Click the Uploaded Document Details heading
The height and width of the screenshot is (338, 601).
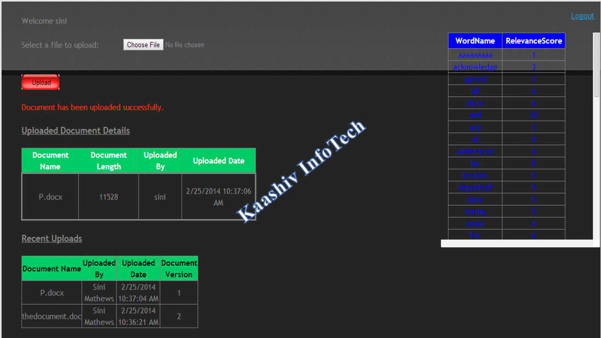pyautogui.click(x=76, y=131)
